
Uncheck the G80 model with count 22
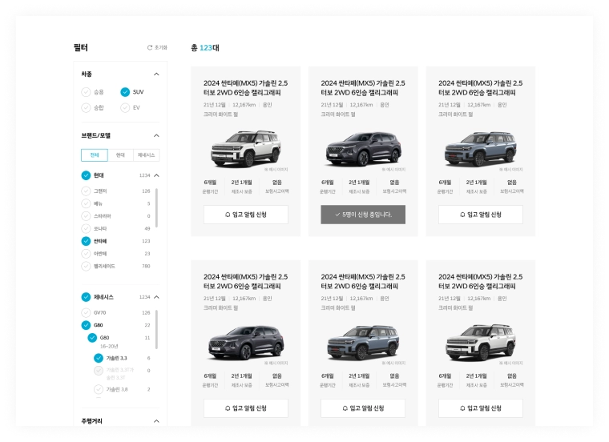tap(86, 325)
